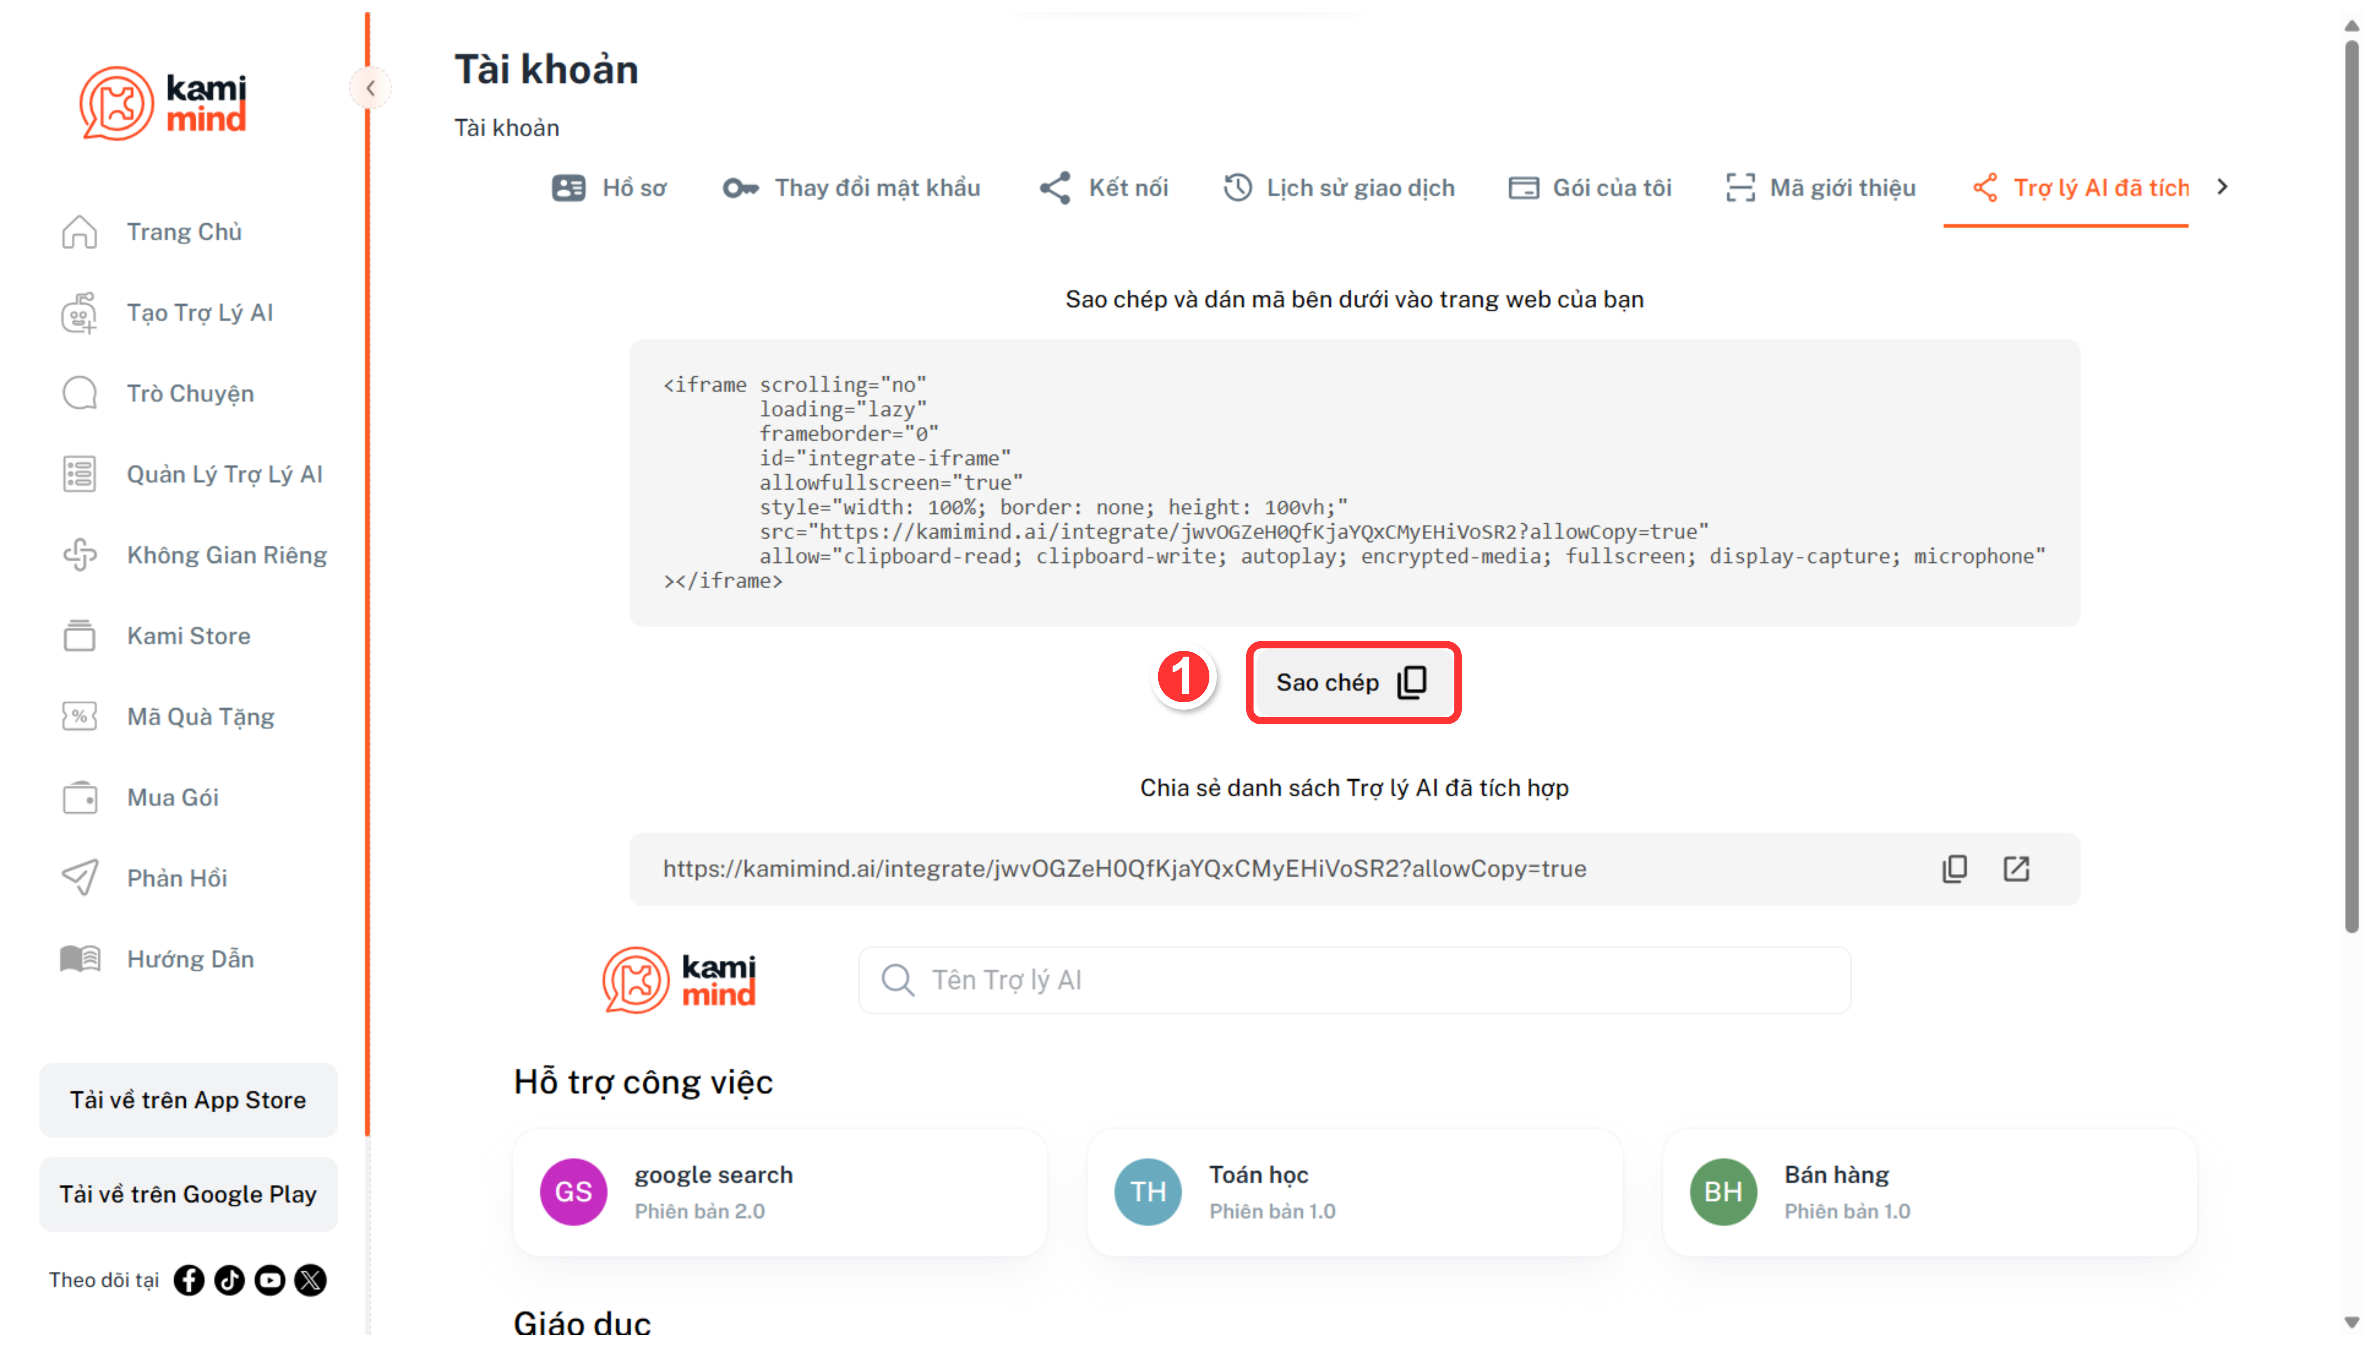2376x1347 pixels.
Task: Switch to the Hồ sơ tab
Action: tap(609, 188)
